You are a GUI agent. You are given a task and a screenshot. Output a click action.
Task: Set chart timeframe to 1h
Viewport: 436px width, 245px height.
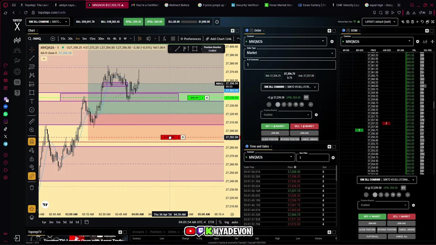pyautogui.click(x=108, y=38)
